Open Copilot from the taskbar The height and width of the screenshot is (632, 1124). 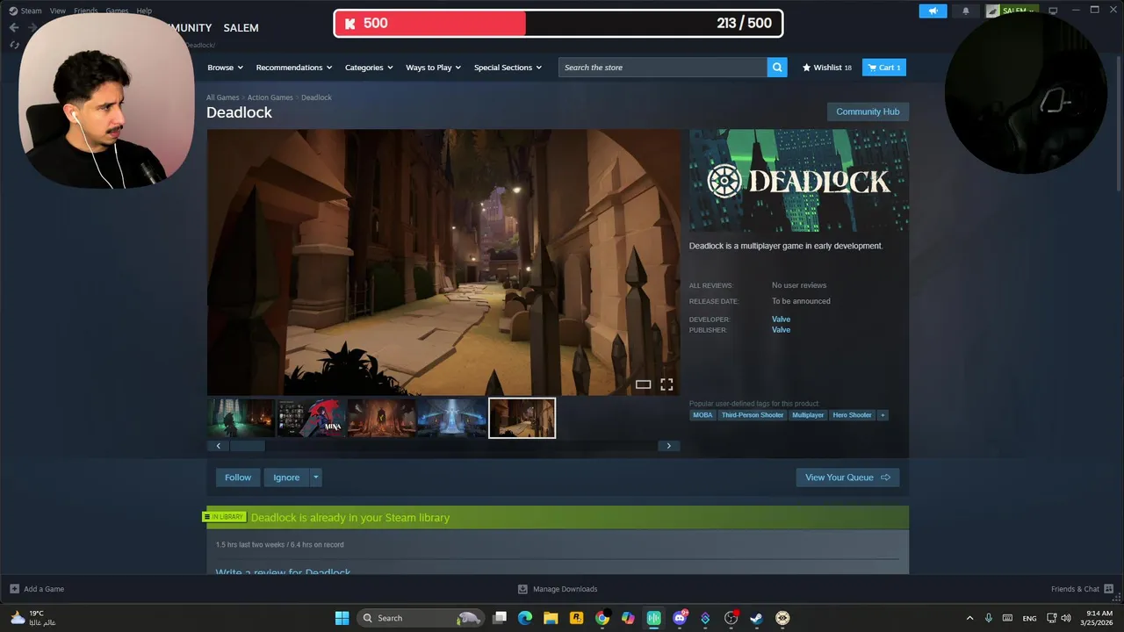628,618
